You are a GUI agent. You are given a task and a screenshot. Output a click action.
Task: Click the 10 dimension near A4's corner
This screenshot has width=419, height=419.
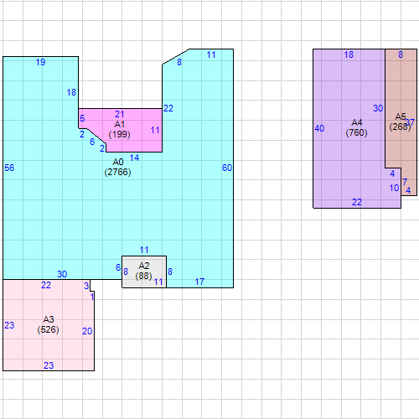coord(394,188)
